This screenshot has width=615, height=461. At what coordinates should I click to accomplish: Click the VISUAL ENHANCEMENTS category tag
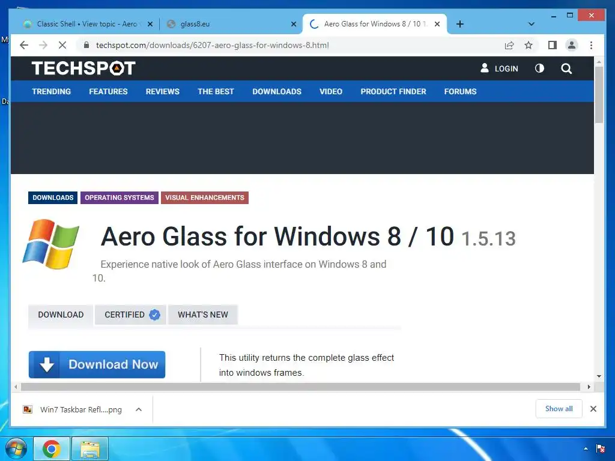[205, 197]
